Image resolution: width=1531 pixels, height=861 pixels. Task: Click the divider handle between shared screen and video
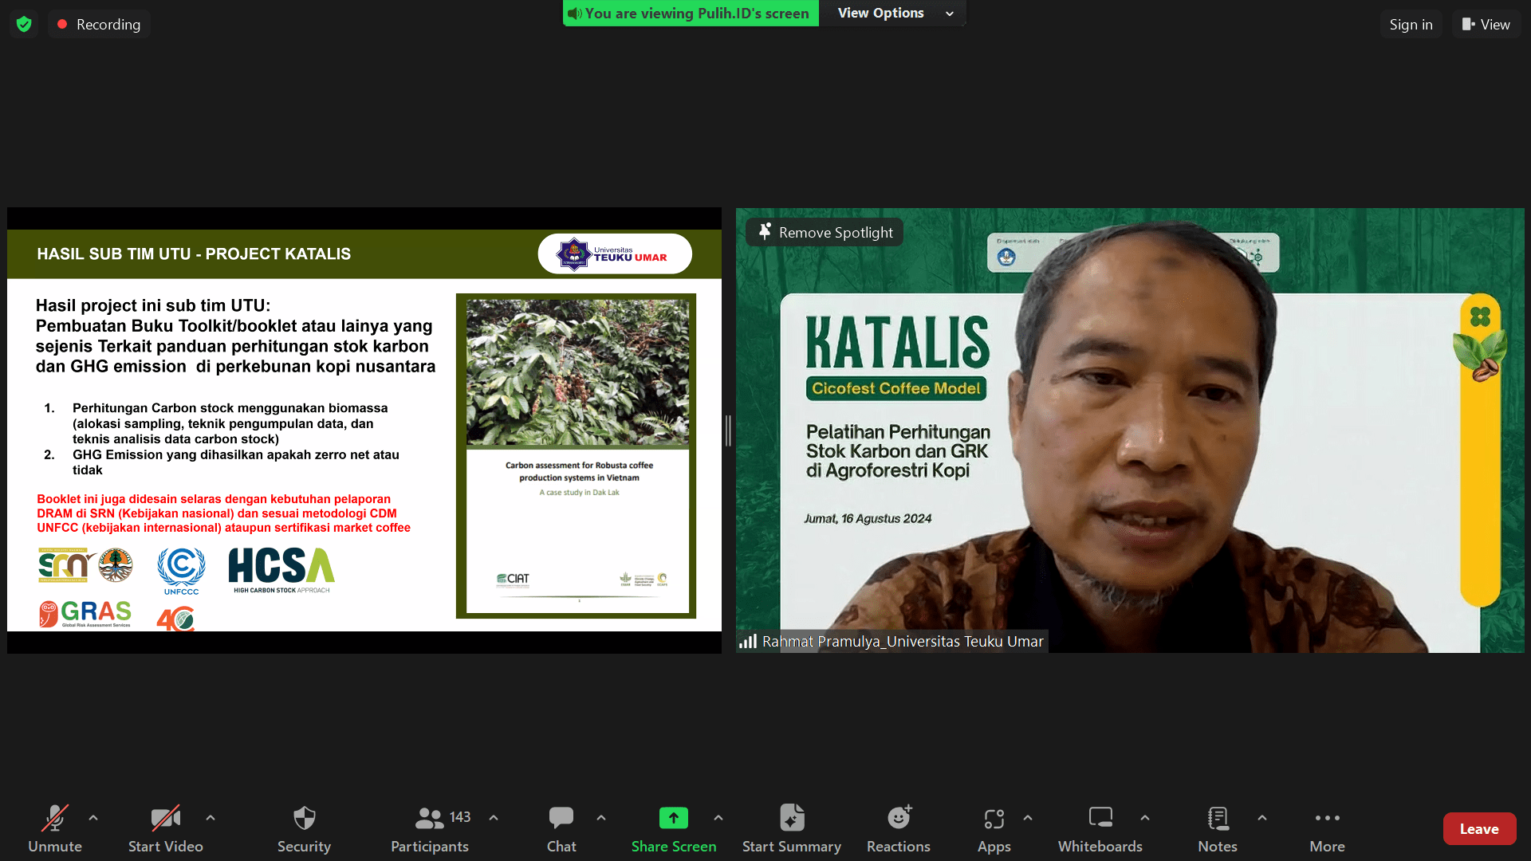728,431
